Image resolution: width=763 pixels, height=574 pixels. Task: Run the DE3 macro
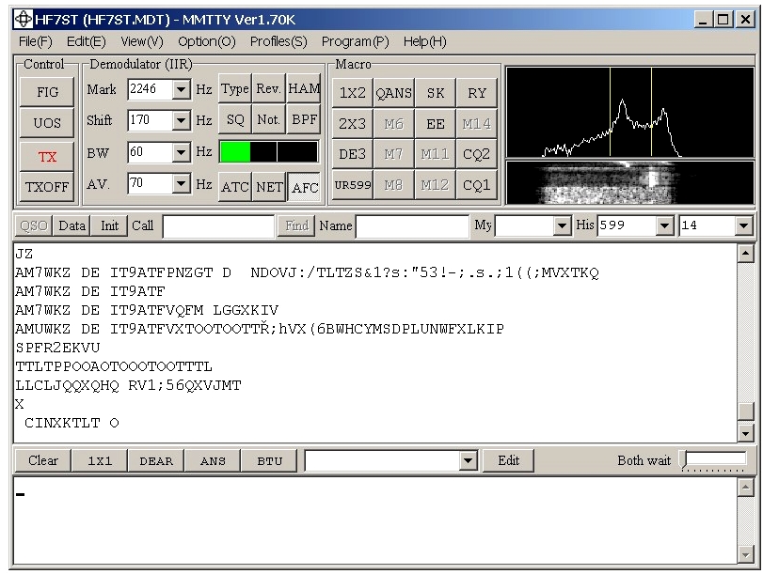[x=352, y=154]
